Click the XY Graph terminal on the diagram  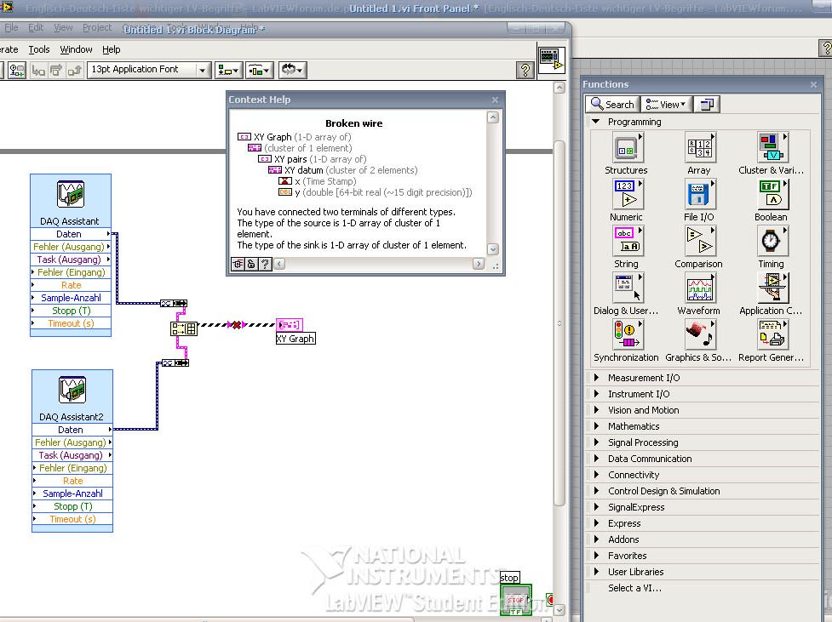click(x=290, y=324)
